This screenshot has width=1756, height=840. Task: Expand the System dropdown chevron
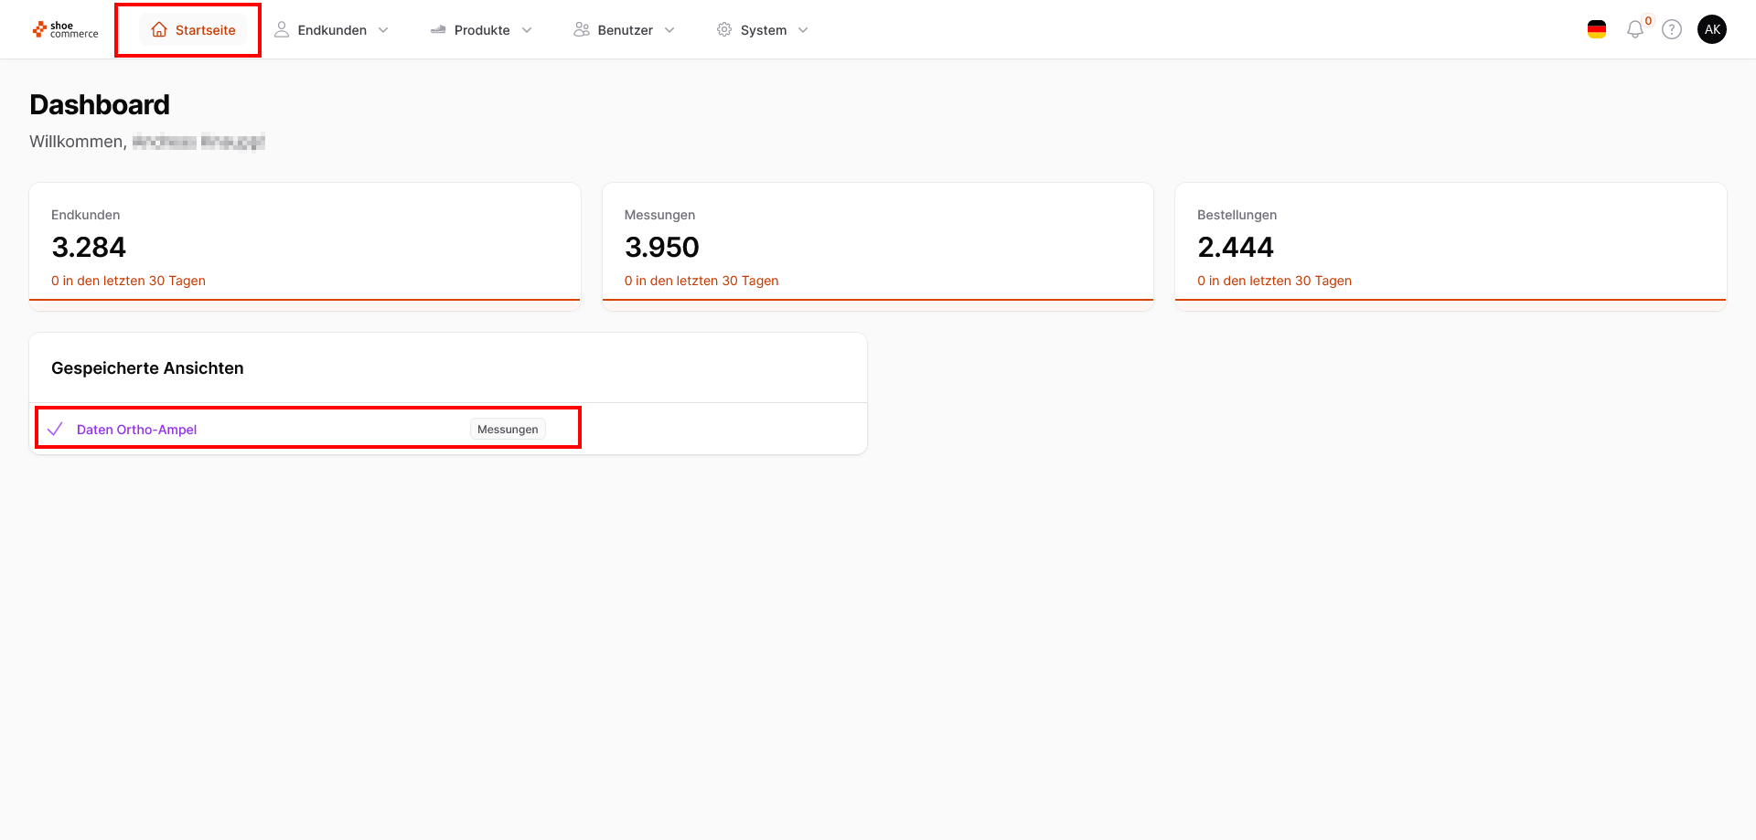tap(803, 30)
